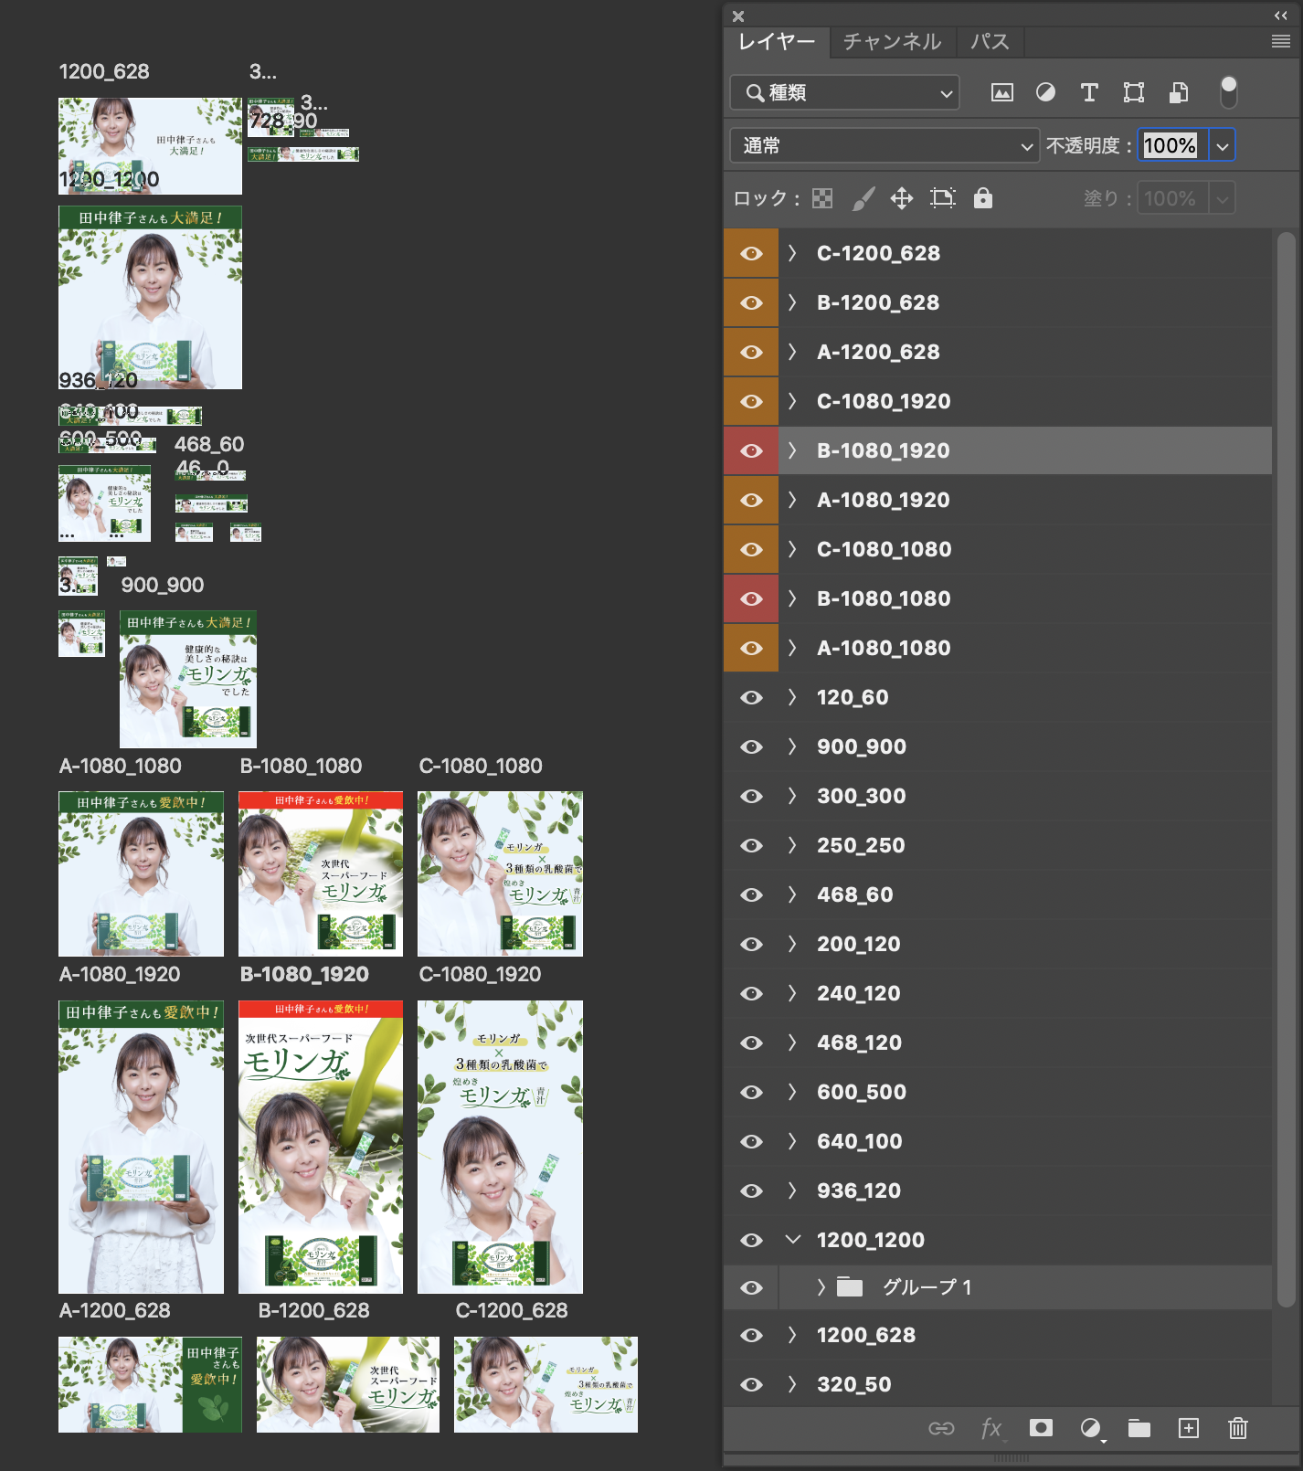Expand the A-1080_1080 artboard

tap(792, 648)
